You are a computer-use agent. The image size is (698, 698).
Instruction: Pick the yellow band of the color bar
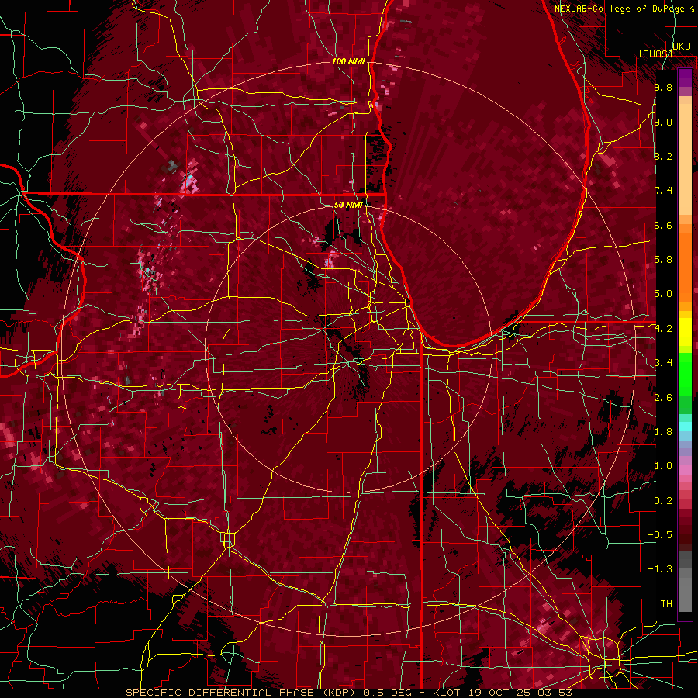(685, 331)
